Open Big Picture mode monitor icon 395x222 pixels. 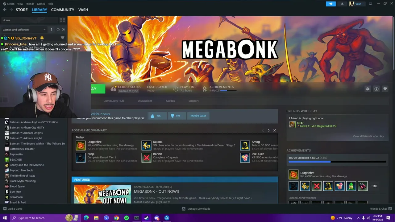pos(371,4)
